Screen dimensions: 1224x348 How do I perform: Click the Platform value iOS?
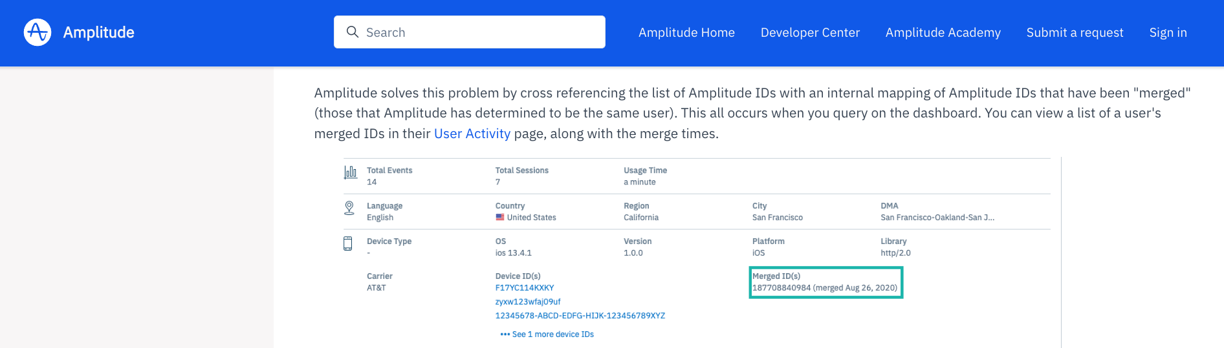click(759, 253)
